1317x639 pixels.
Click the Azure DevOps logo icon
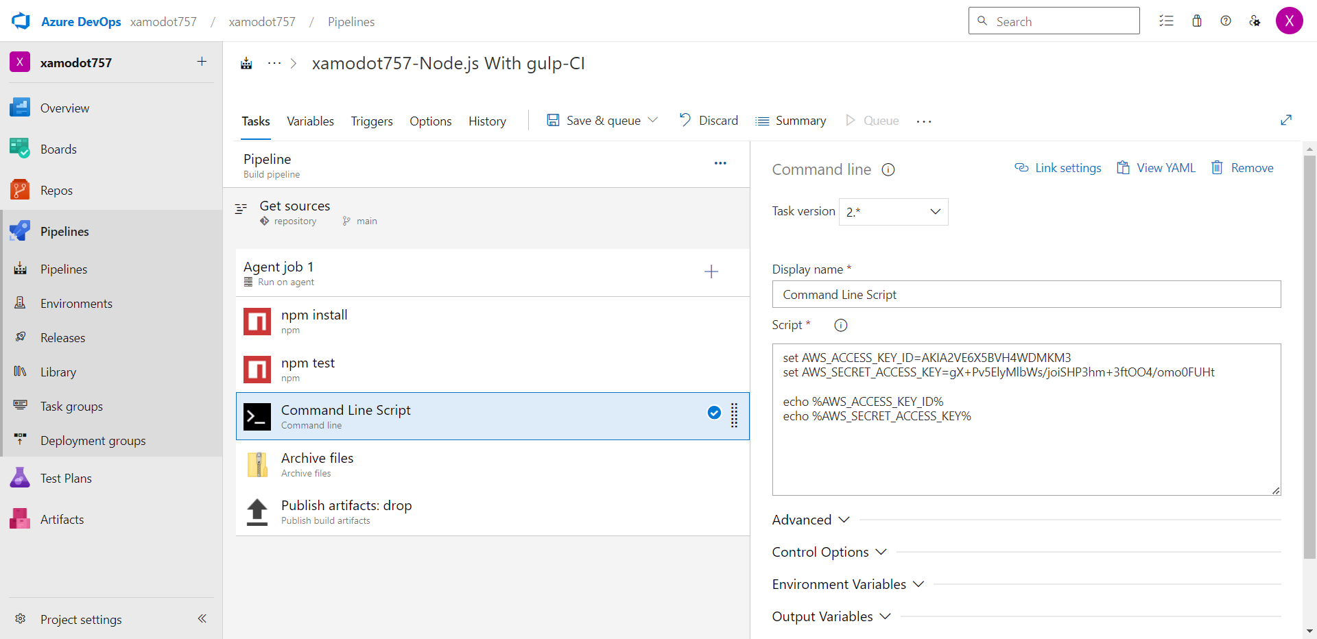[21, 21]
